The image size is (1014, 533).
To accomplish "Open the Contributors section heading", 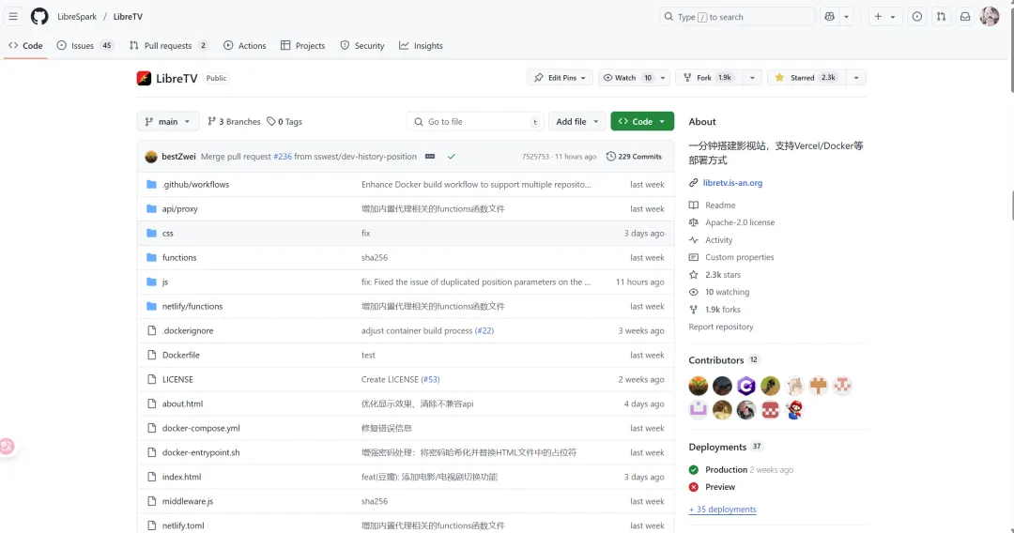I will click(715, 359).
